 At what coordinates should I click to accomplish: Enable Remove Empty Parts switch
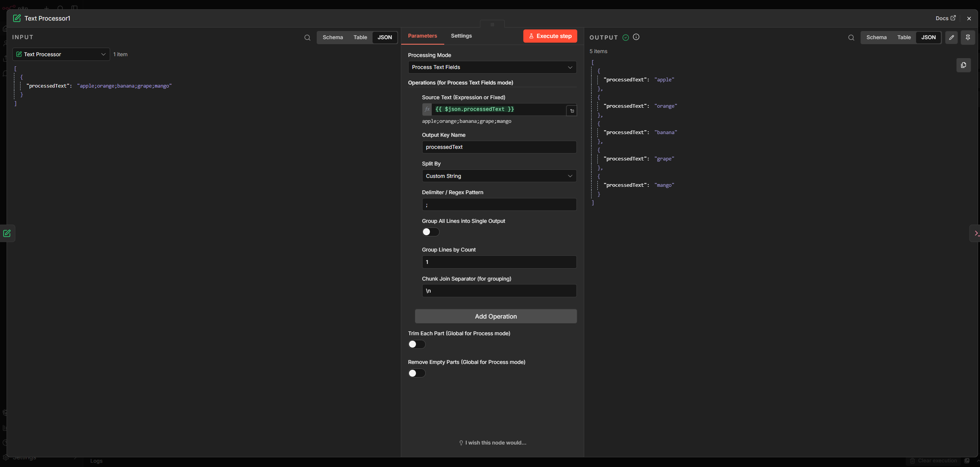click(416, 373)
